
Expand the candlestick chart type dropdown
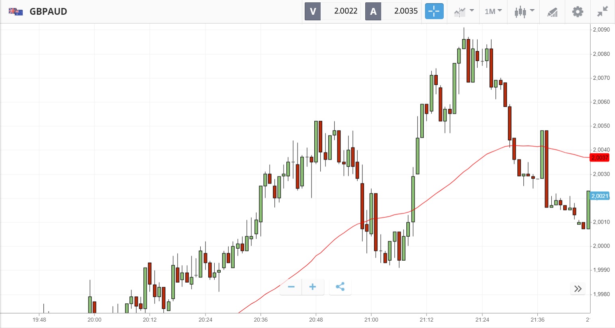pos(524,11)
